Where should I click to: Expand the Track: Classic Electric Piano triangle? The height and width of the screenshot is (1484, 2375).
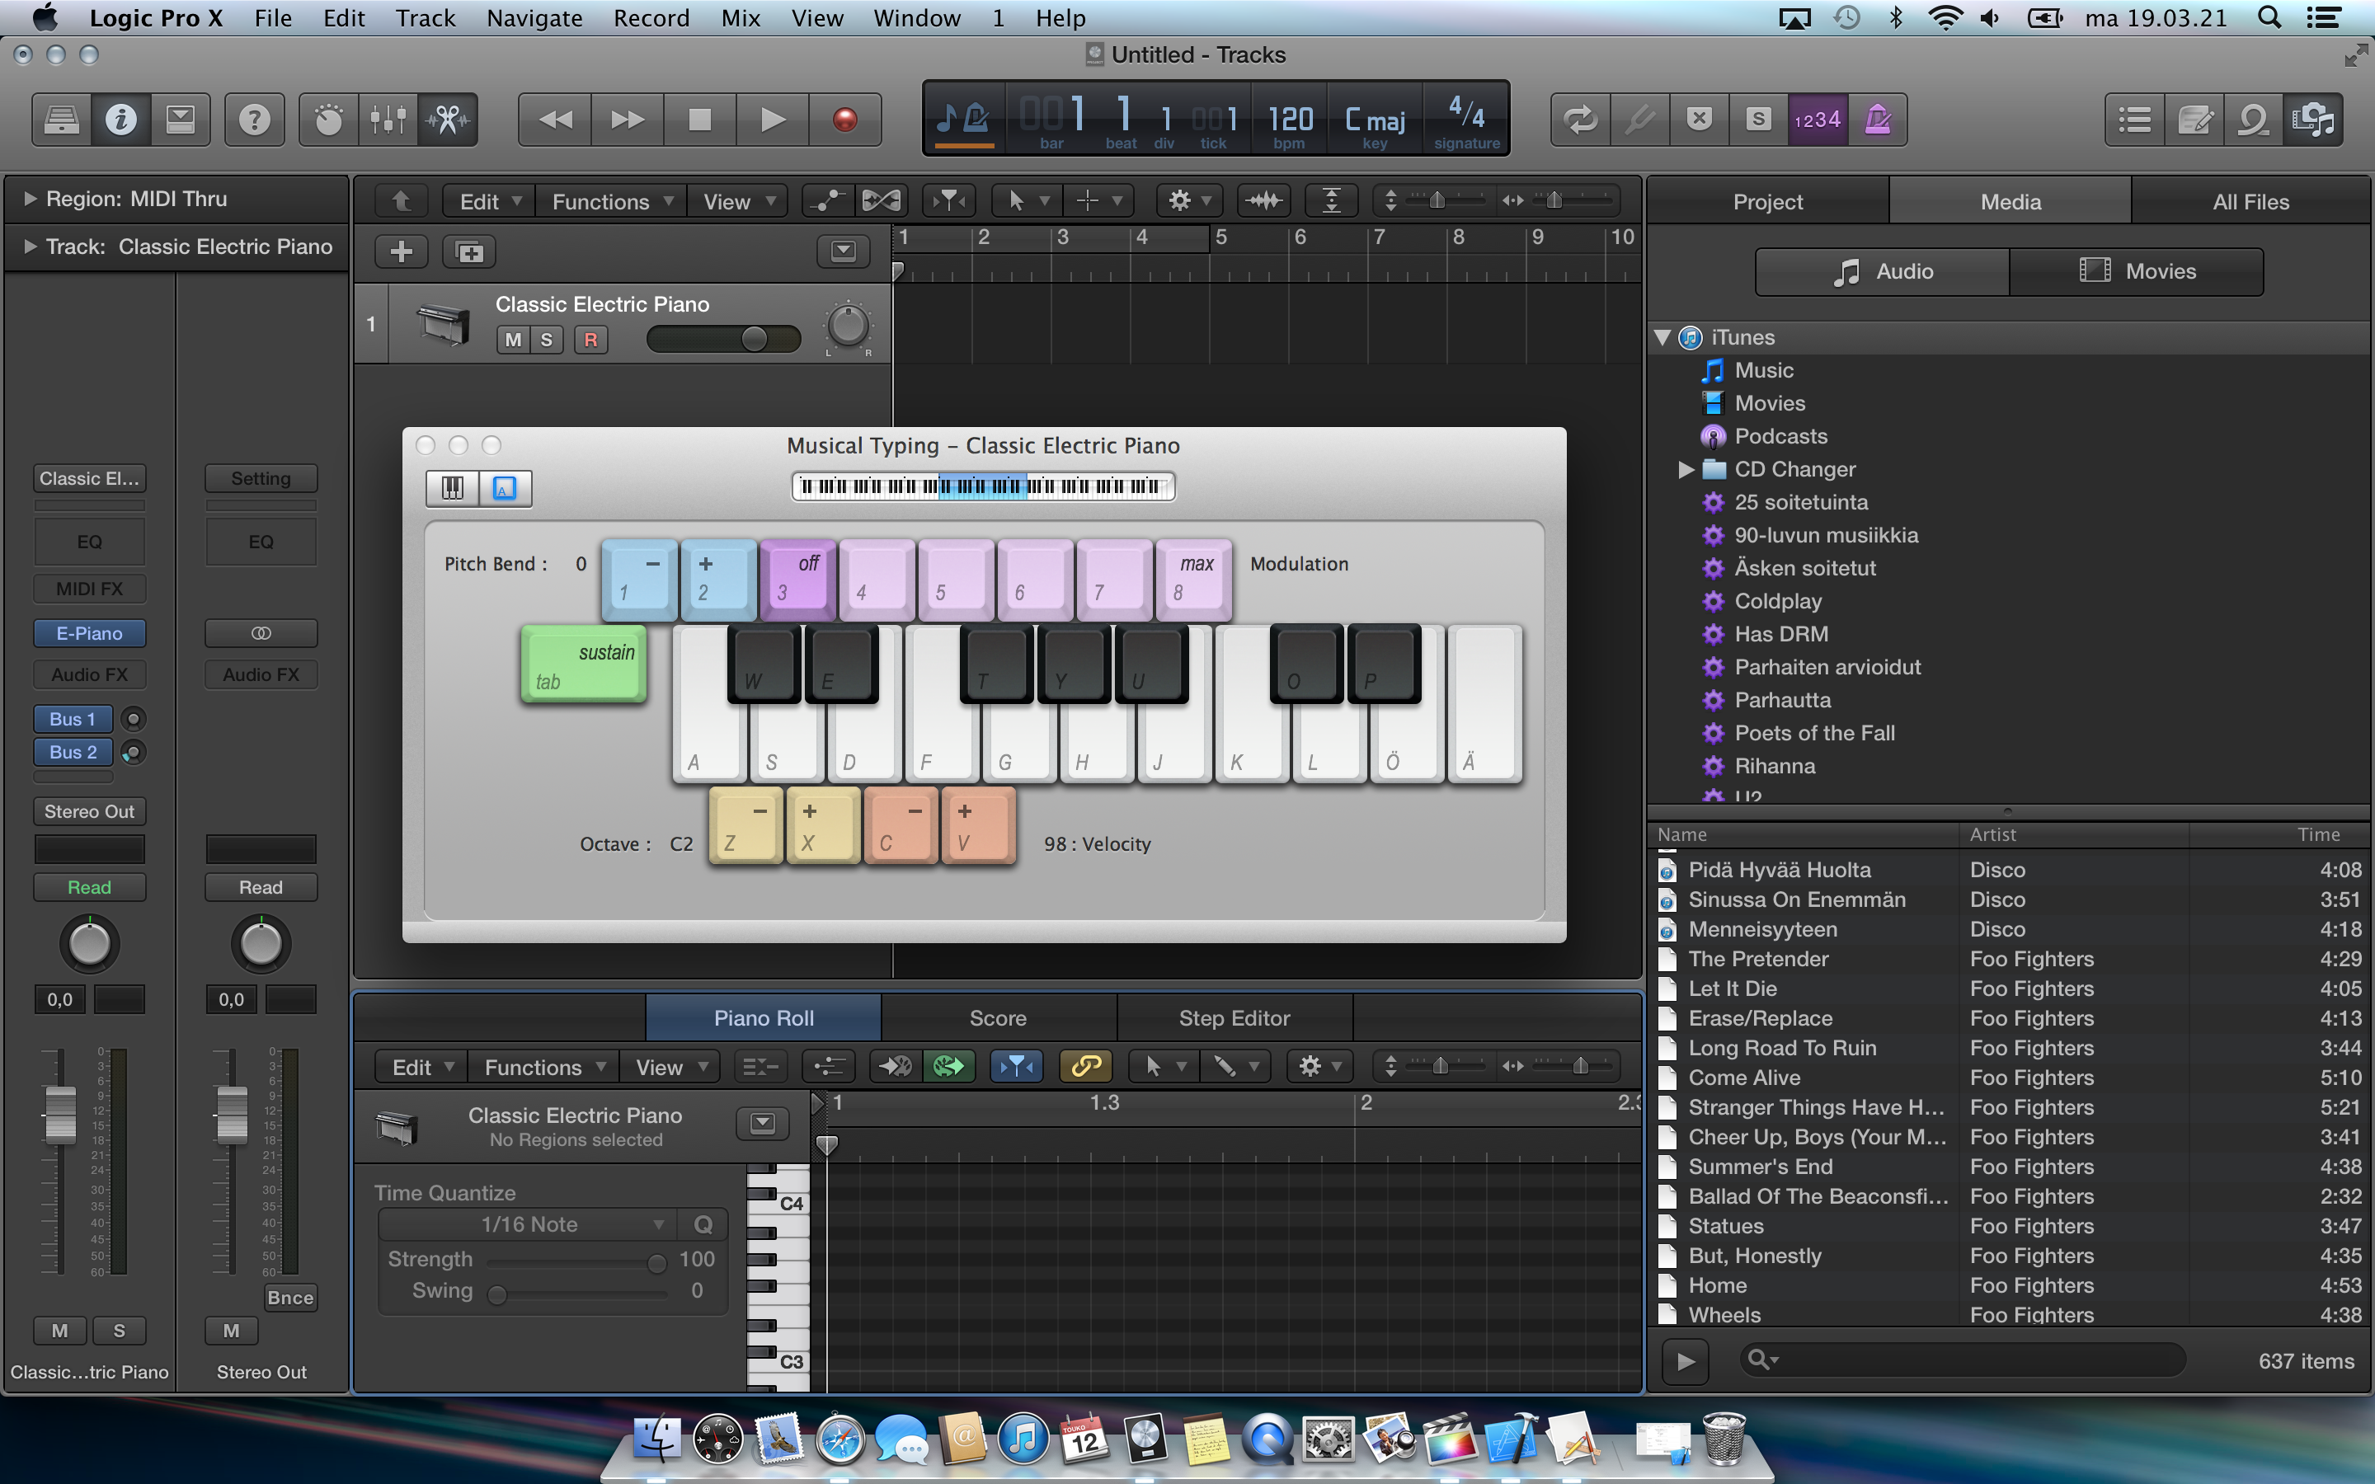[x=30, y=247]
